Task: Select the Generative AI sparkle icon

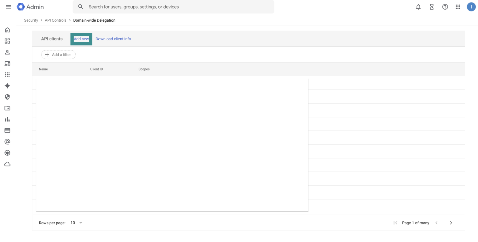Action: pos(7,85)
